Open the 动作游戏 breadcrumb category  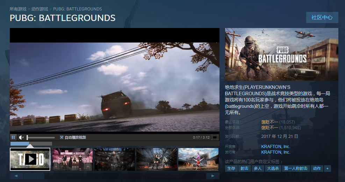coord(39,9)
